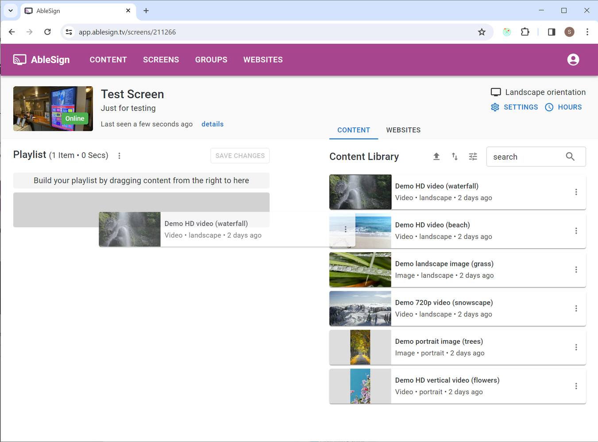Open options menu for Demo portrait image (trees)

click(x=576, y=347)
